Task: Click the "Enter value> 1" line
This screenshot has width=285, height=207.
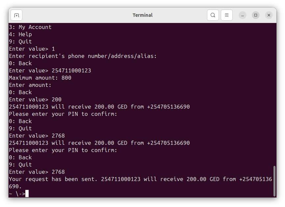Action: click(x=32, y=49)
